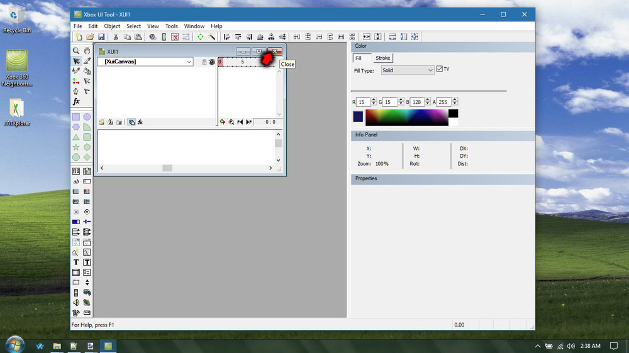The height and width of the screenshot is (353, 629).
Task: Click the black swatch beside the spectrum
Action: click(x=454, y=114)
